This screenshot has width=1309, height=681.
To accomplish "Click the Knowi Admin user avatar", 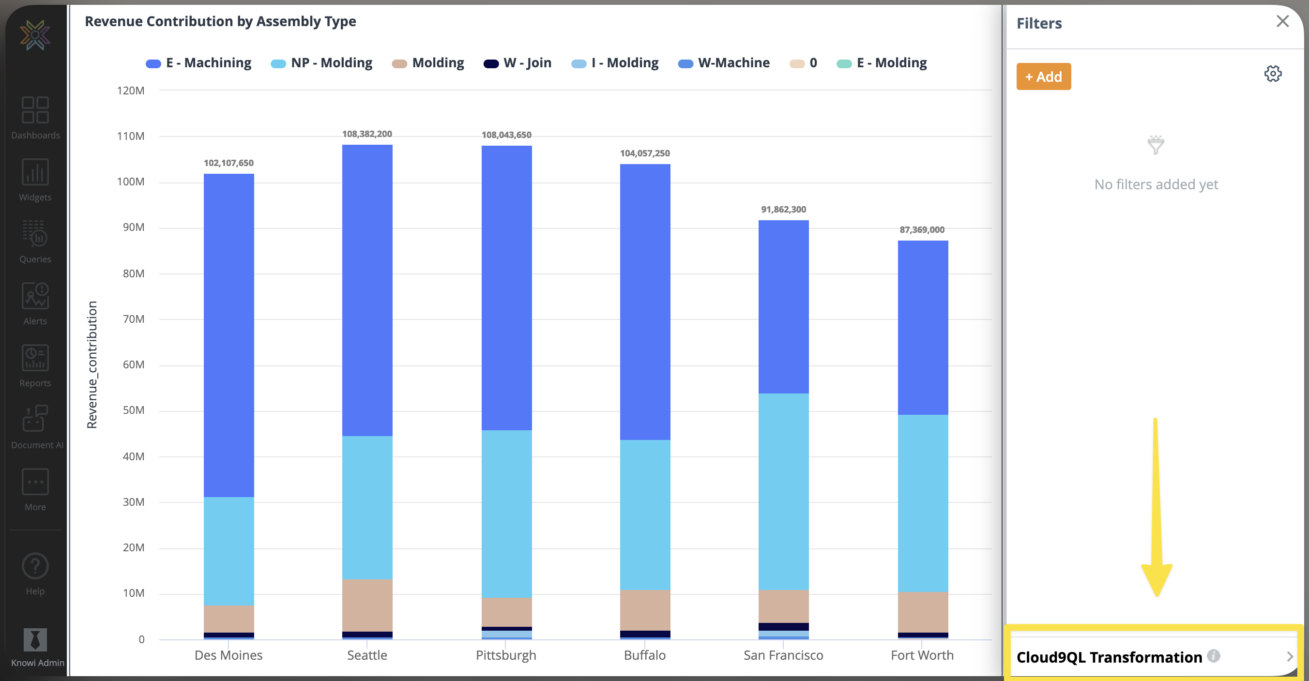I will click(35, 639).
